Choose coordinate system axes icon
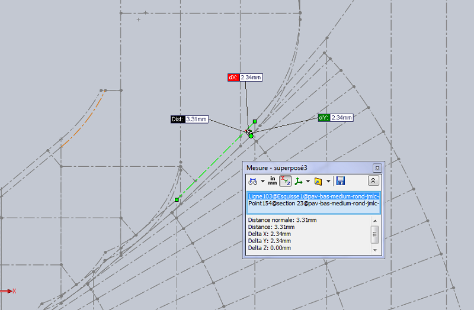 coord(299,181)
